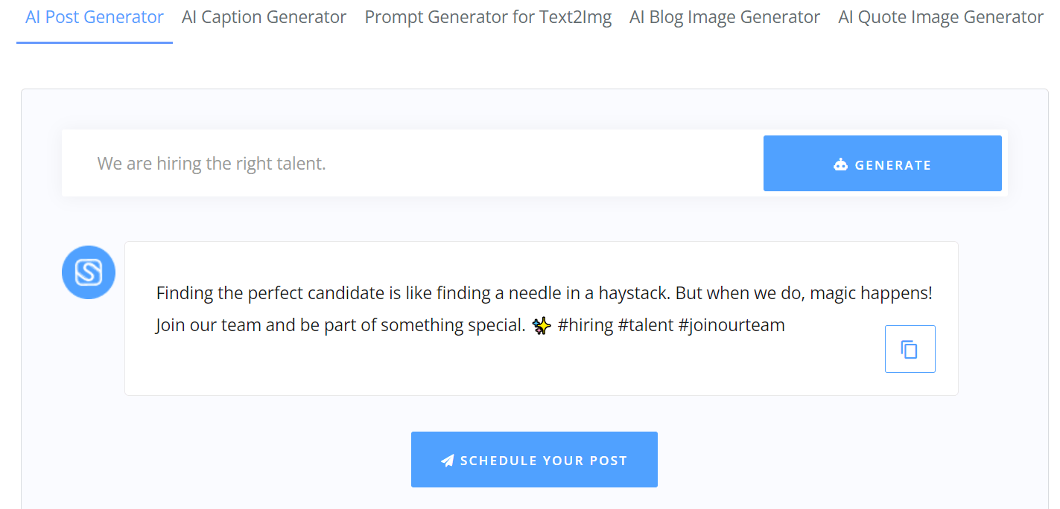Click the #talent hashtag

coord(646,325)
